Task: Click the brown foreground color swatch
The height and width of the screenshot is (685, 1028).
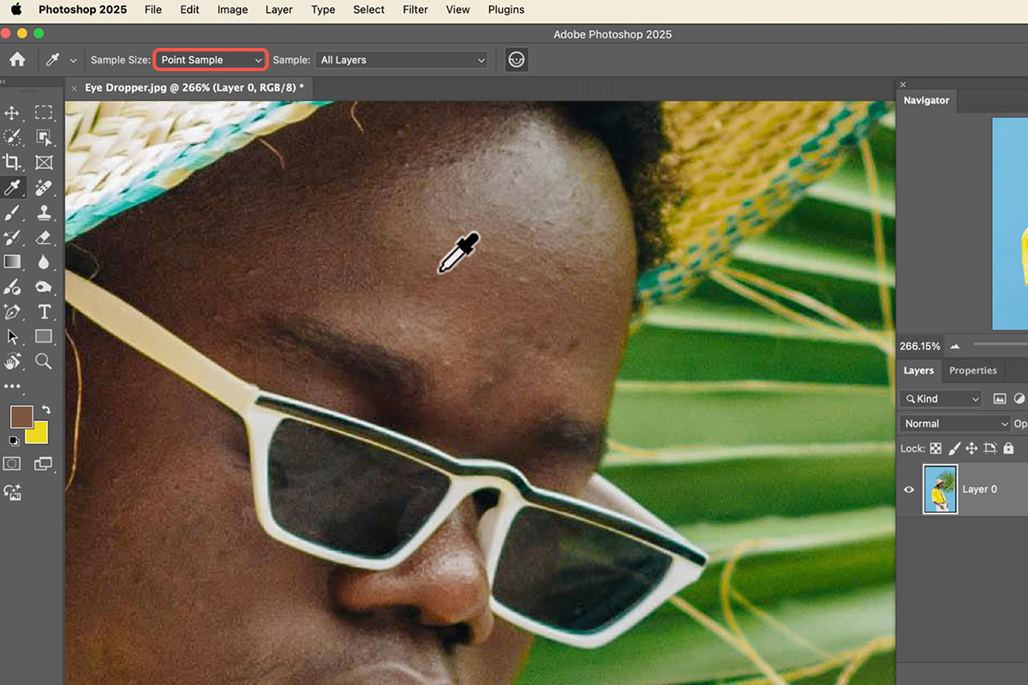Action: [21, 417]
